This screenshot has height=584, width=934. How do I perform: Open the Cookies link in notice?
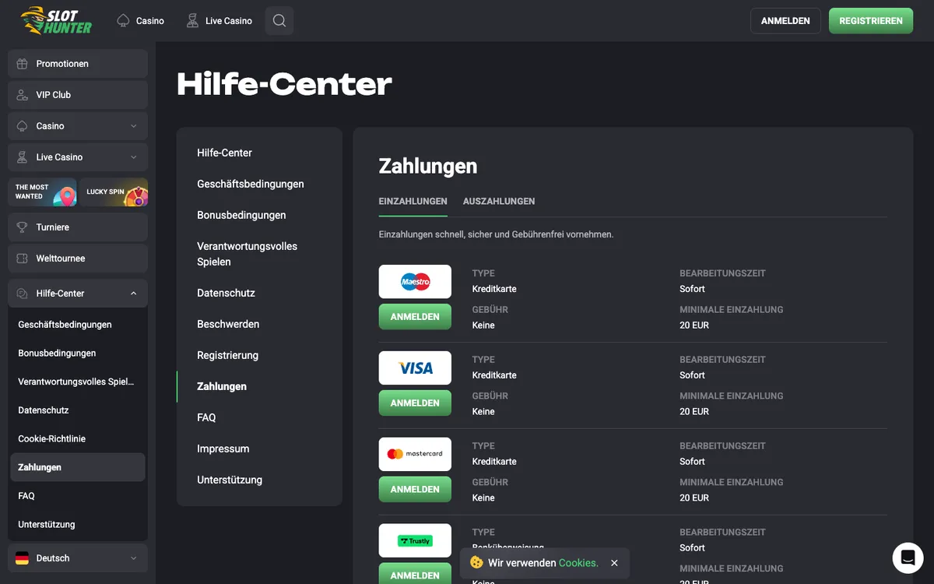(x=578, y=563)
